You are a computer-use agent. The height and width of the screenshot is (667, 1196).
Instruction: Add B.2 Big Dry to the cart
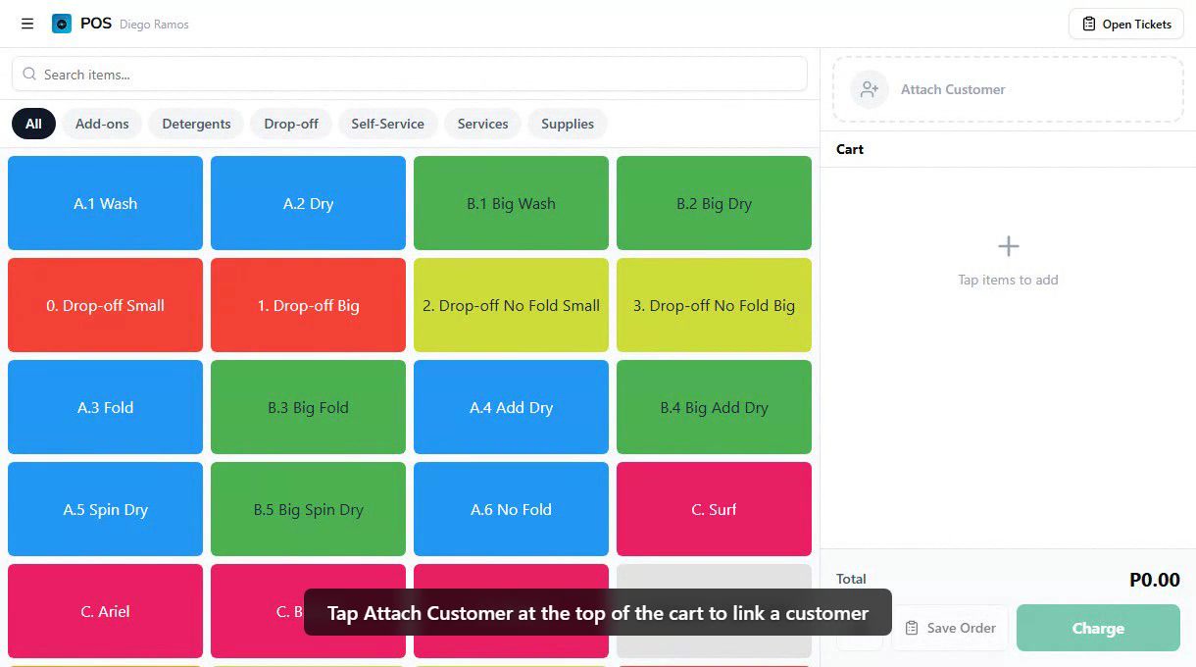click(x=714, y=203)
